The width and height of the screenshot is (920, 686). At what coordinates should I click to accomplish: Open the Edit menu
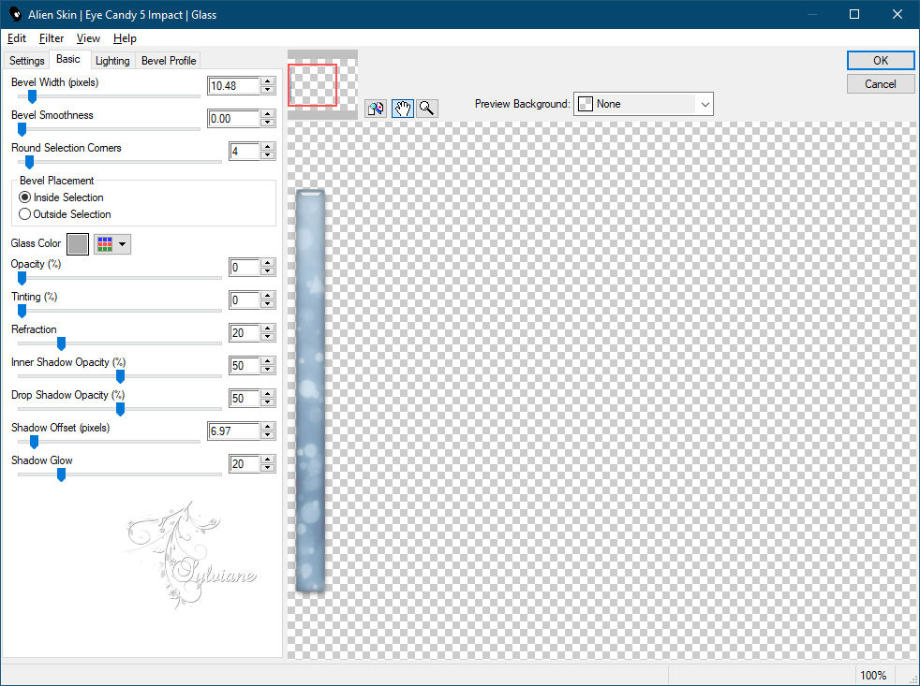(17, 38)
